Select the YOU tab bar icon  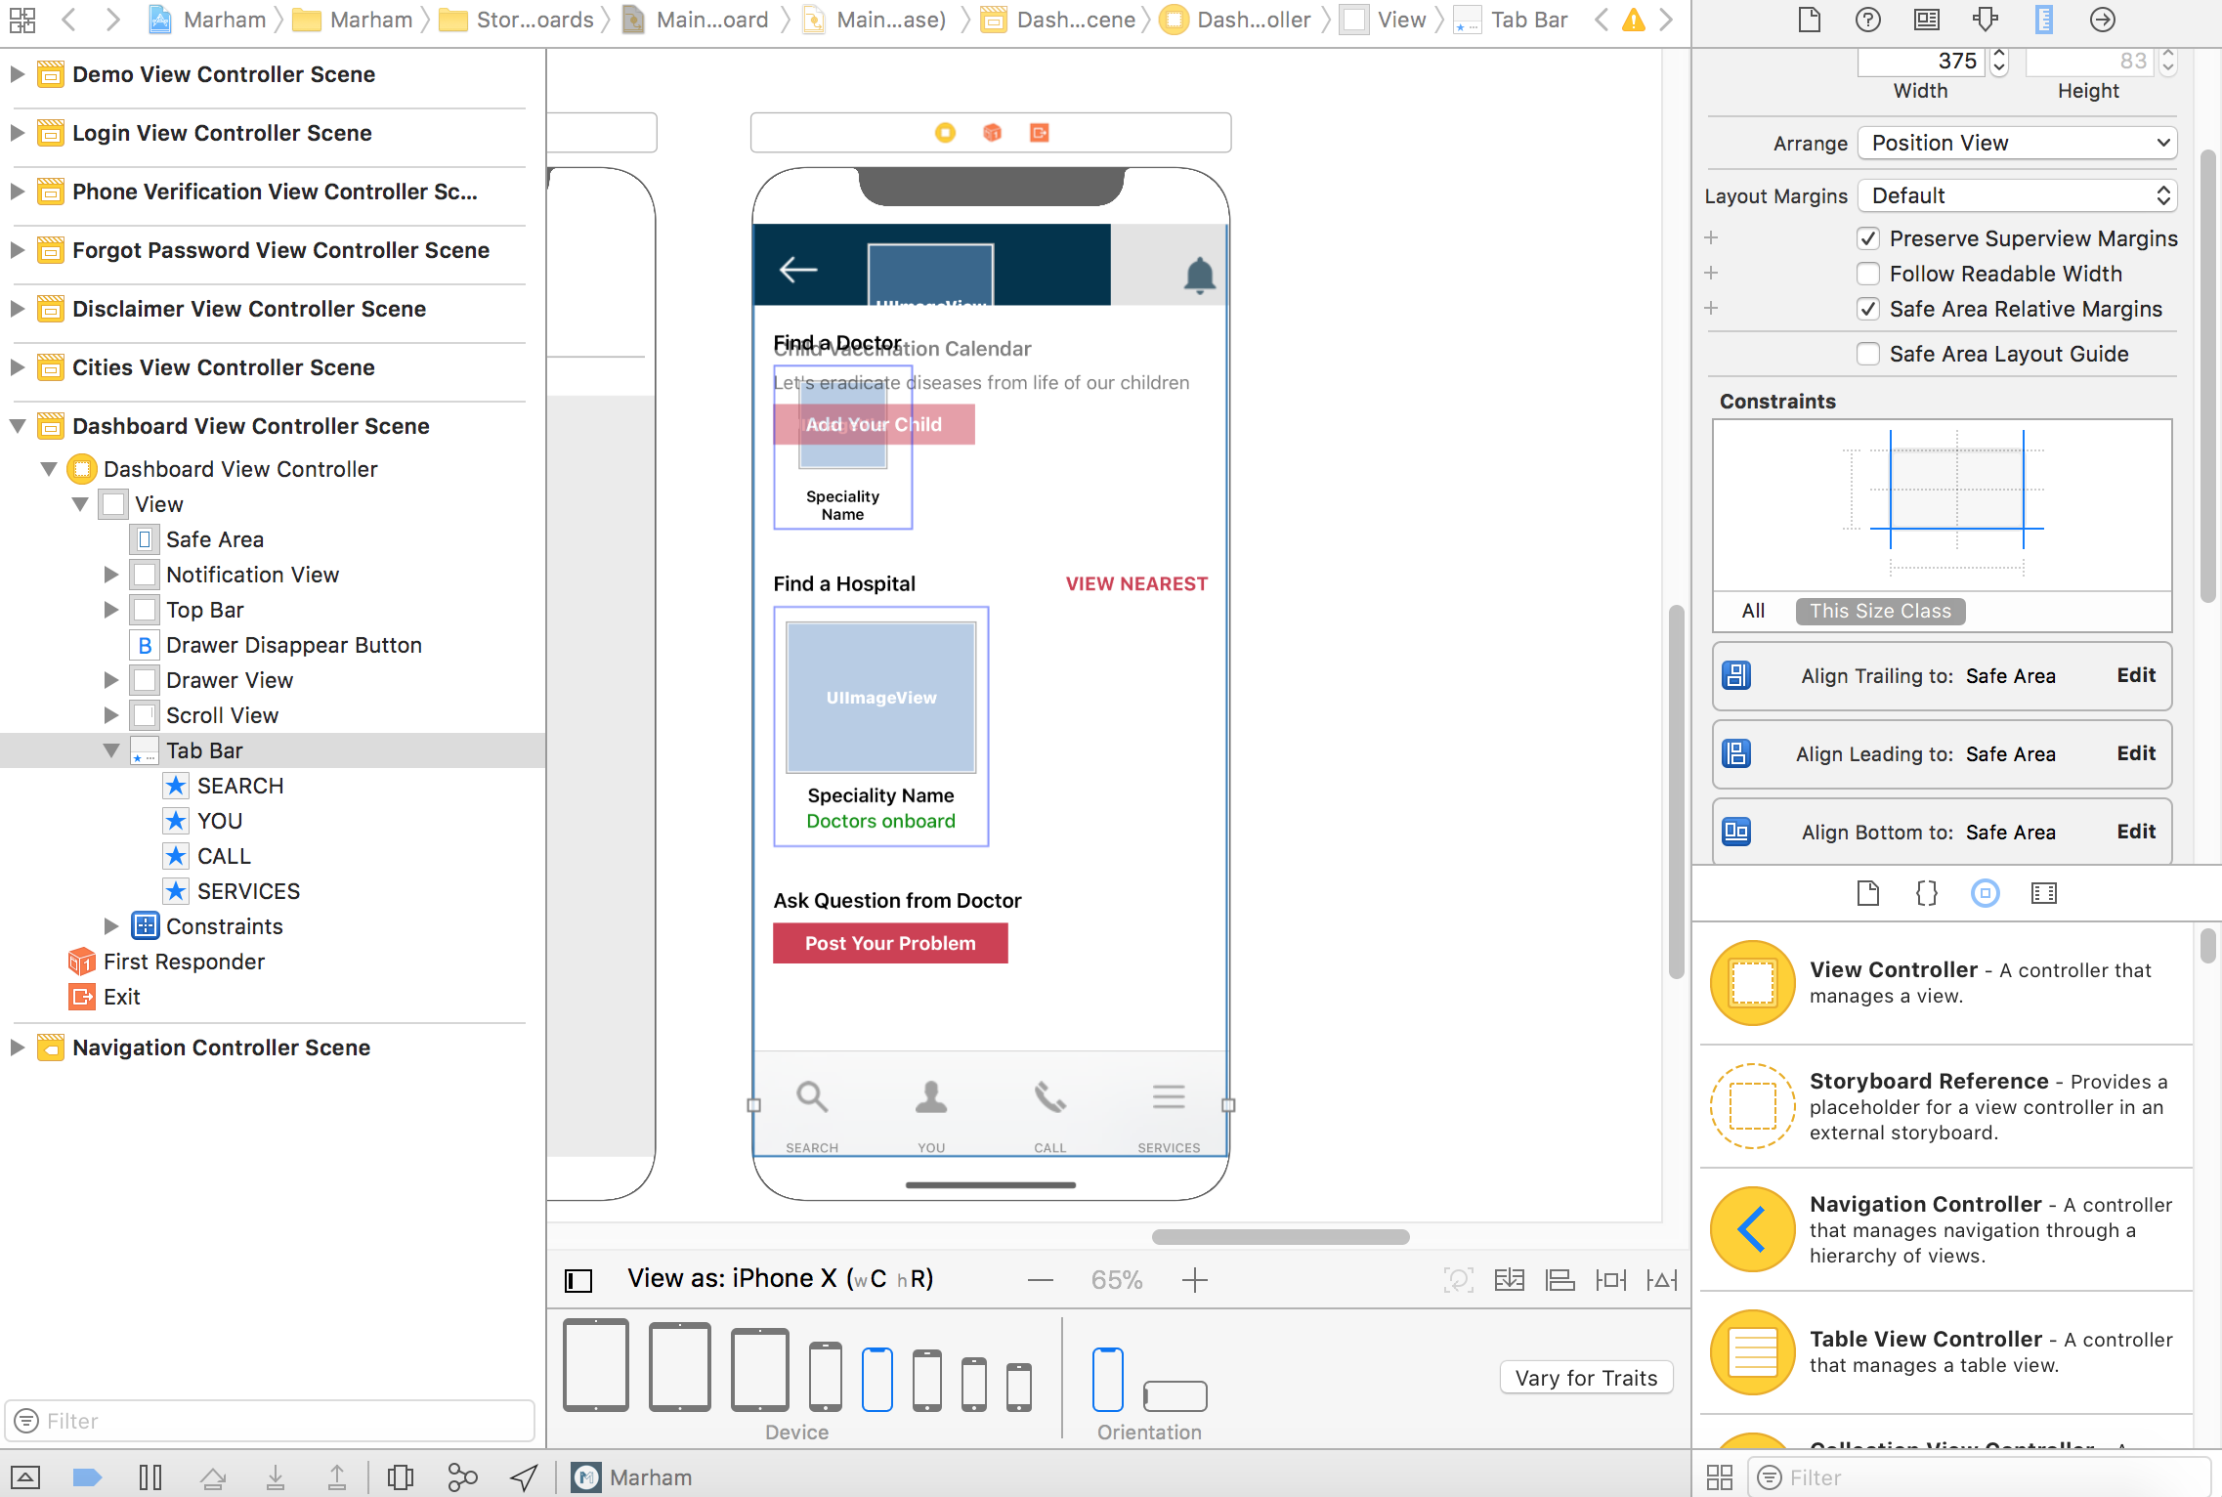929,1101
